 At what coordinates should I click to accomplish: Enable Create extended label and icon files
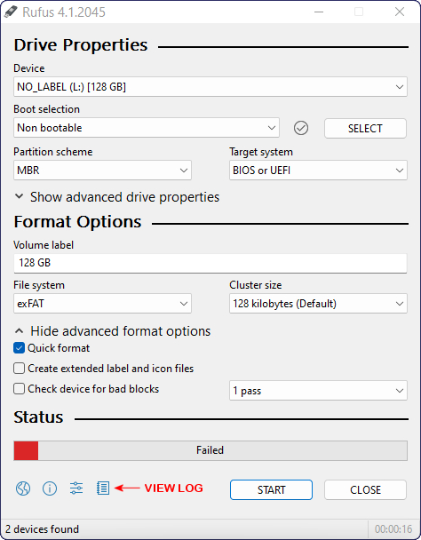click(x=19, y=369)
